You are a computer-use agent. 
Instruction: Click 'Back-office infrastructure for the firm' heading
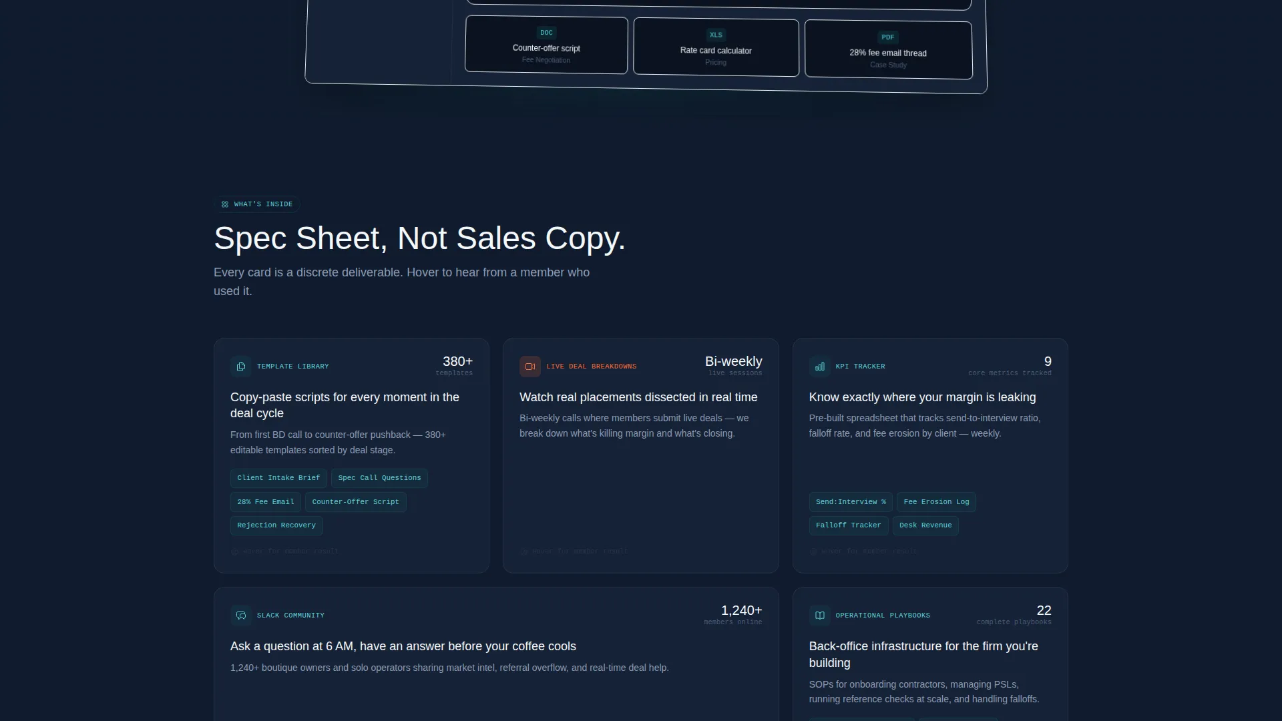(x=923, y=654)
